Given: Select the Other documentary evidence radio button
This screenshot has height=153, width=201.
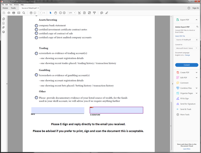Looking at the screenshot, I should click(x=36, y=98).
